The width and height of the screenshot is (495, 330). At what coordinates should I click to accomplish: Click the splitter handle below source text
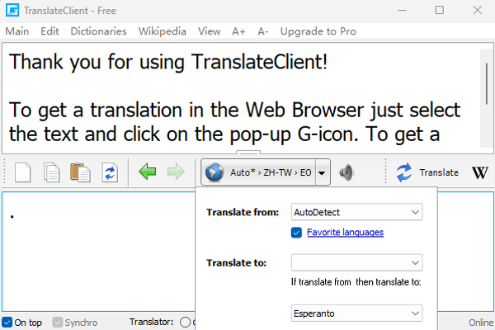tap(248, 153)
